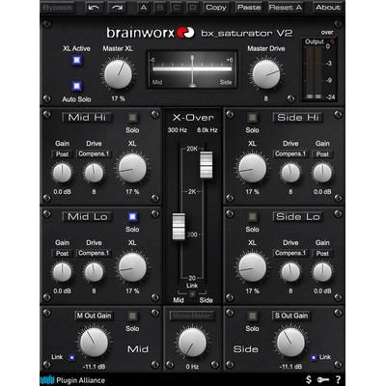This screenshot has height=386, width=386.
Task: Open Side Lo Drive Compens.1 dropdown
Action: pyautogui.click(x=290, y=253)
